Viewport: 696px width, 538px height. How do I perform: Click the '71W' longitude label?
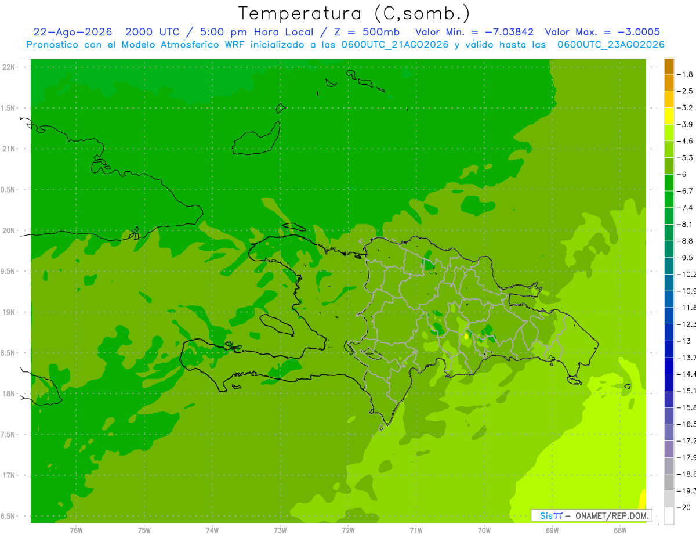[416, 530]
